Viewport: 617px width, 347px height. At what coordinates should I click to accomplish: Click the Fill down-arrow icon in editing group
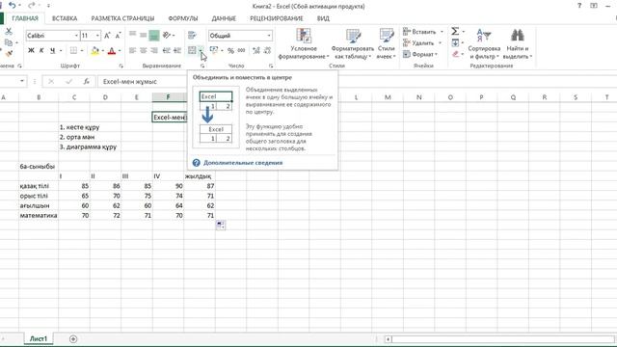455,42
